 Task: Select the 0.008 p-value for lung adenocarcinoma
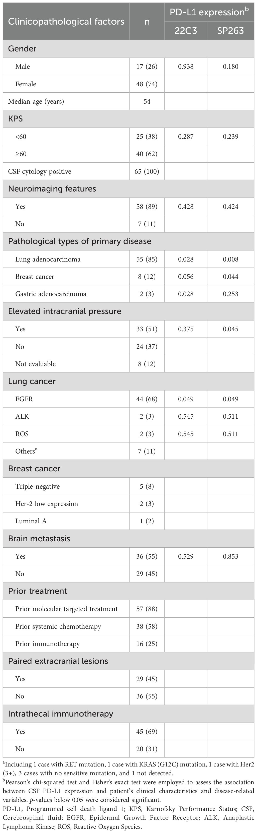230,259
